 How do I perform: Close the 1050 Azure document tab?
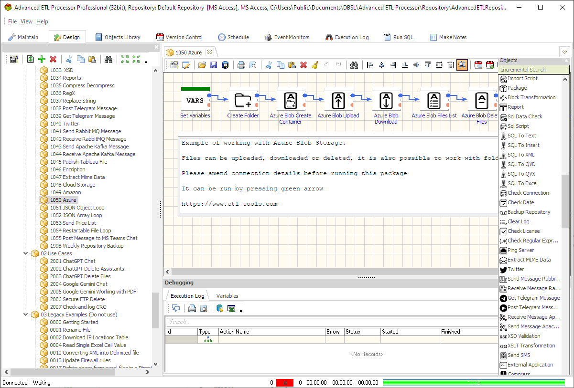[x=209, y=52]
